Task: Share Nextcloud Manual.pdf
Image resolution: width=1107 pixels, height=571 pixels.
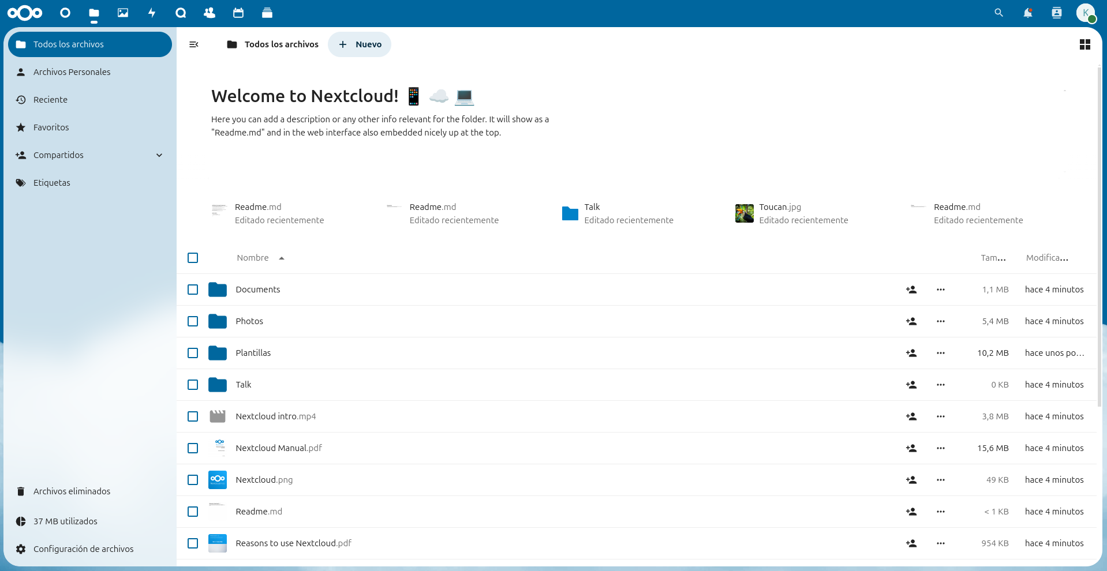Action: (911, 448)
